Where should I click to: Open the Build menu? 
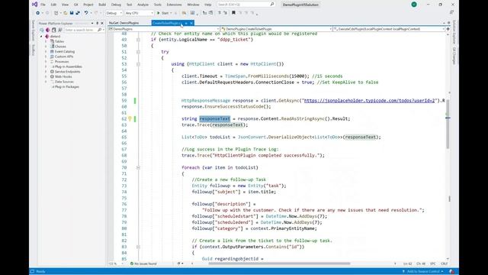click(x=102, y=5)
